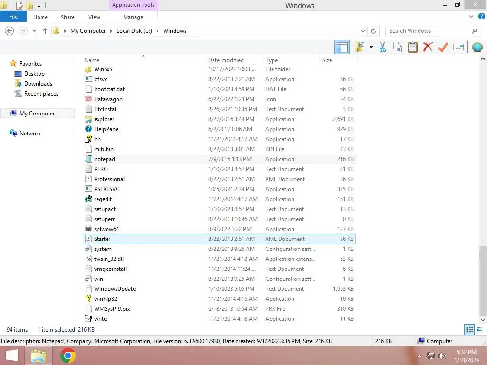This screenshot has width=487, height=365.
Task: Open the volume speaker tray icon
Action: [442, 356]
